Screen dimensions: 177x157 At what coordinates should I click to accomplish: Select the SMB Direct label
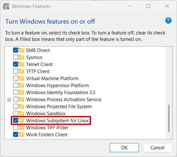pos(38,50)
